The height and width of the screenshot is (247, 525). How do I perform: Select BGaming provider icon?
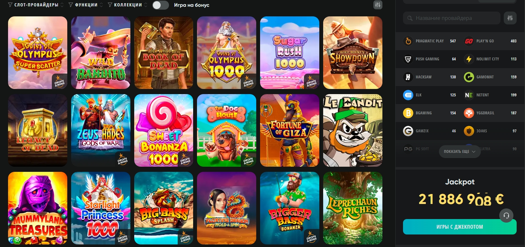tap(408, 113)
